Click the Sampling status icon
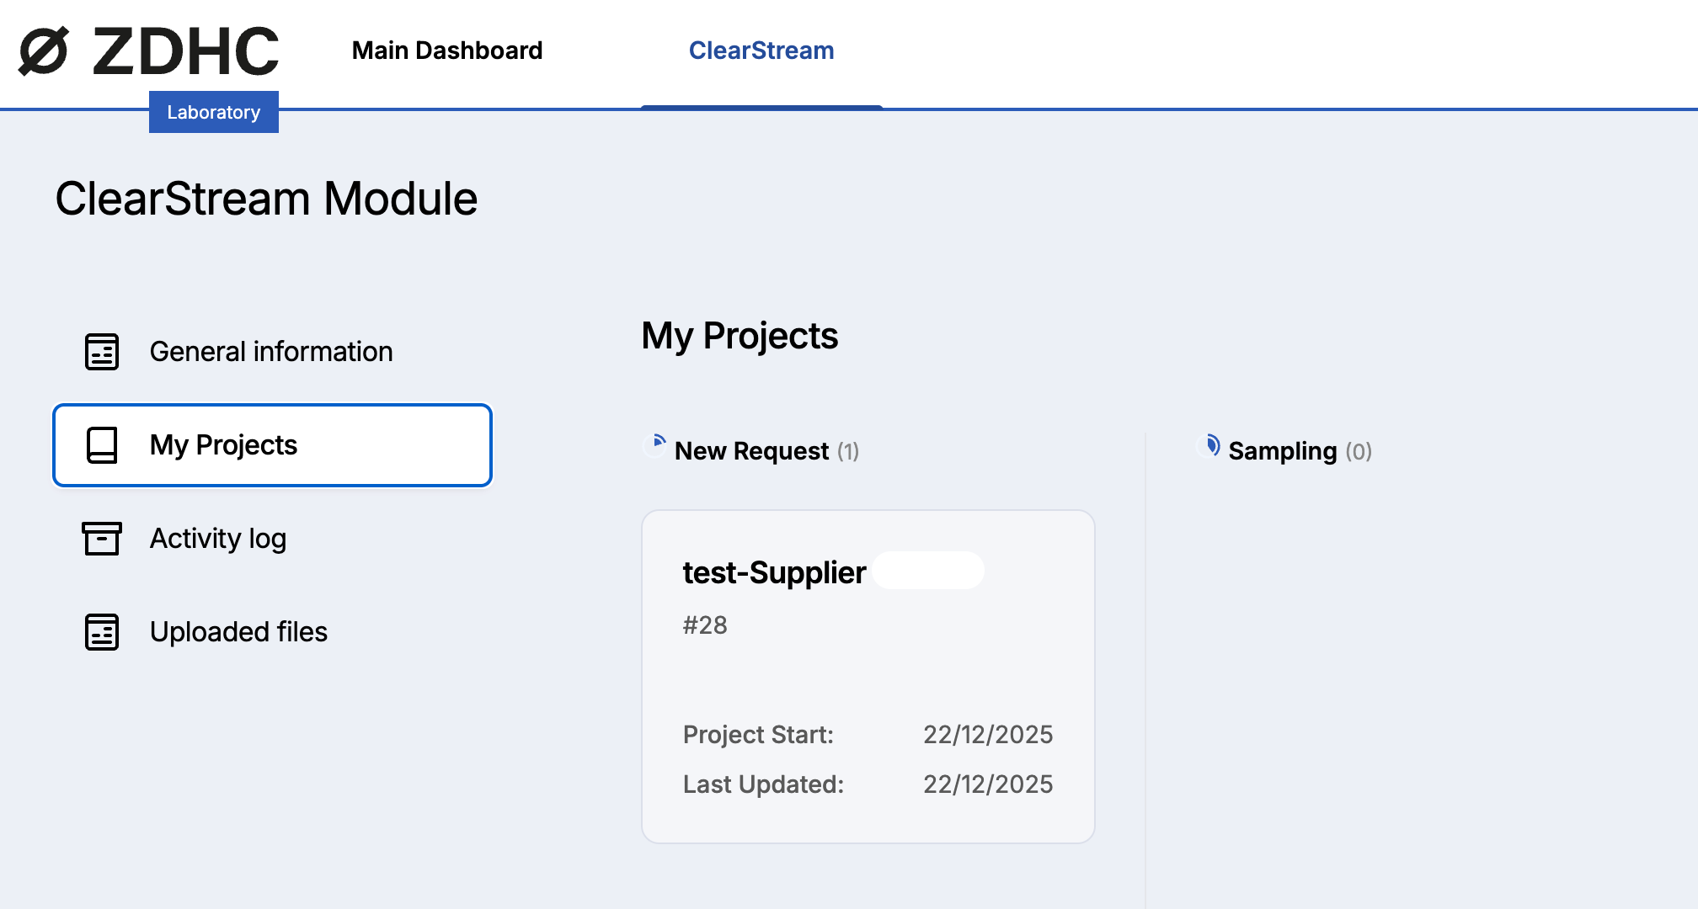Viewport: 1698px width, 909px height. click(x=1209, y=445)
